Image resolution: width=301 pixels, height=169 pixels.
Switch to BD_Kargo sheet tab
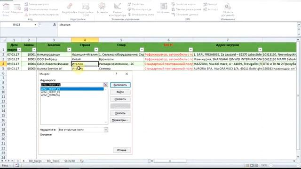point(35,161)
